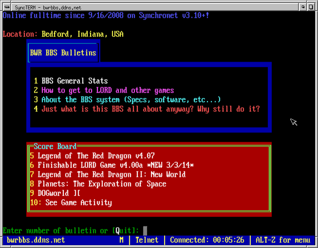The height and width of the screenshot is (248, 318).
Task: Click Bedford, Indiana, USA text
Action: click(x=82, y=34)
